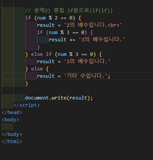Click the pink closing brace of nested if
This screenshot has width=153, height=160.
click(x=38, y=47)
